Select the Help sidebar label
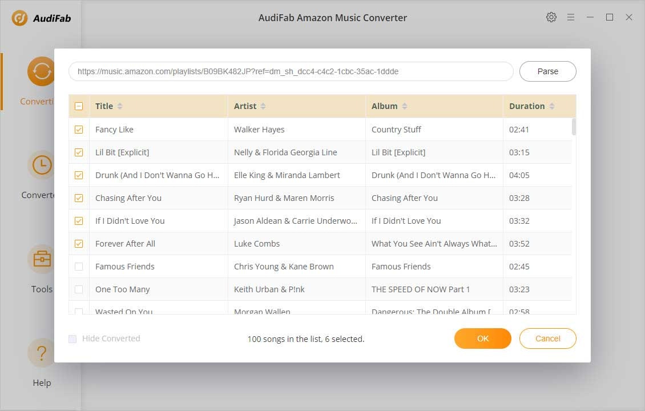 click(42, 382)
